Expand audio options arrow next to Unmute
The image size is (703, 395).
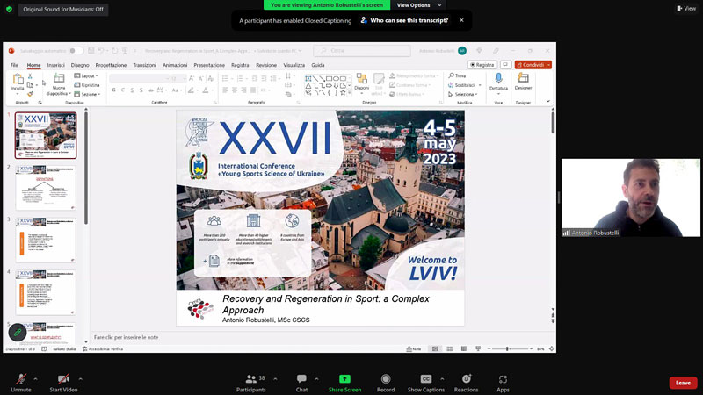tap(35, 379)
